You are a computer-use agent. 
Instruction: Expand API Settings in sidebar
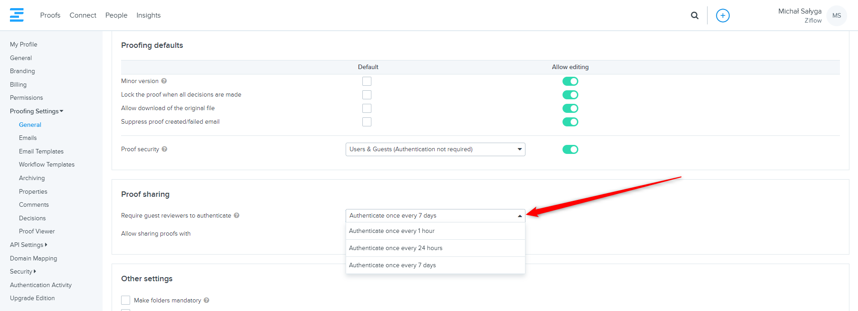(28, 245)
